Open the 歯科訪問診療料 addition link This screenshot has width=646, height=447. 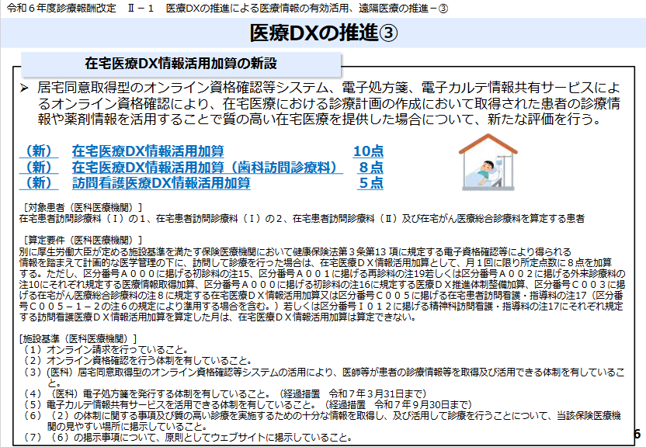point(207,167)
